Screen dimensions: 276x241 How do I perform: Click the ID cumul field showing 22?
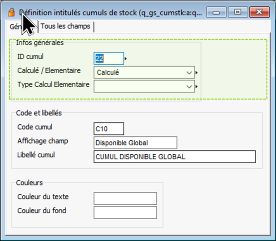pyautogui.click(x=109, y=58)
